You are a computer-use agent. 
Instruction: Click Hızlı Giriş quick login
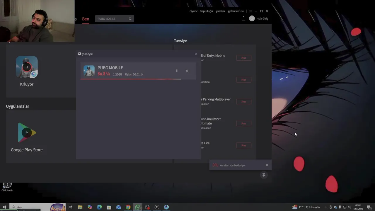pyautogui.click(x=262, y=18)
